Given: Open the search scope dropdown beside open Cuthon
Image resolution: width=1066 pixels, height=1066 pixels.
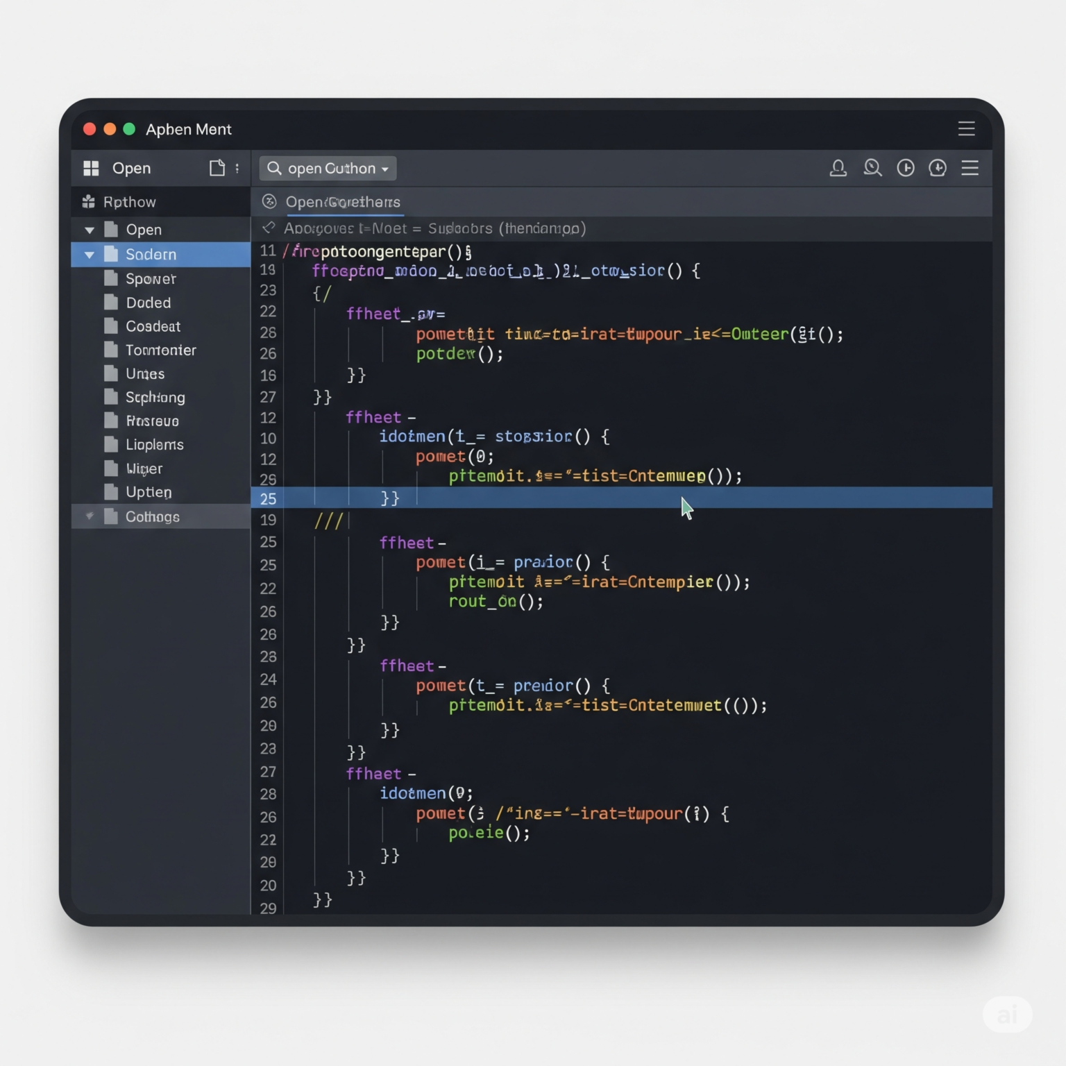Looking at the screenshot, I should point(386,168).
